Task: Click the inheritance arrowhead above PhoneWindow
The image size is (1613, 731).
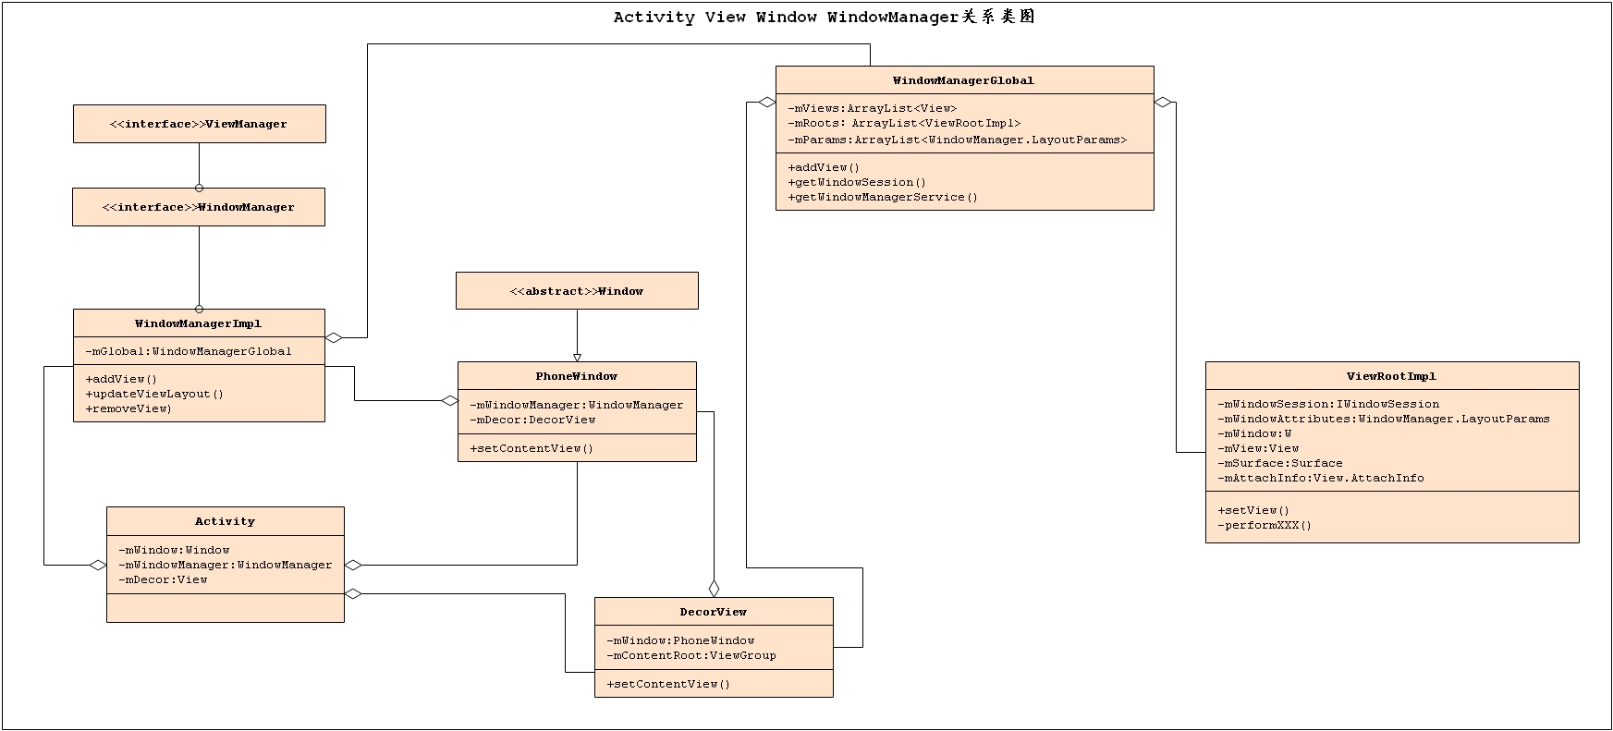Action: click(x=577, y=357)
